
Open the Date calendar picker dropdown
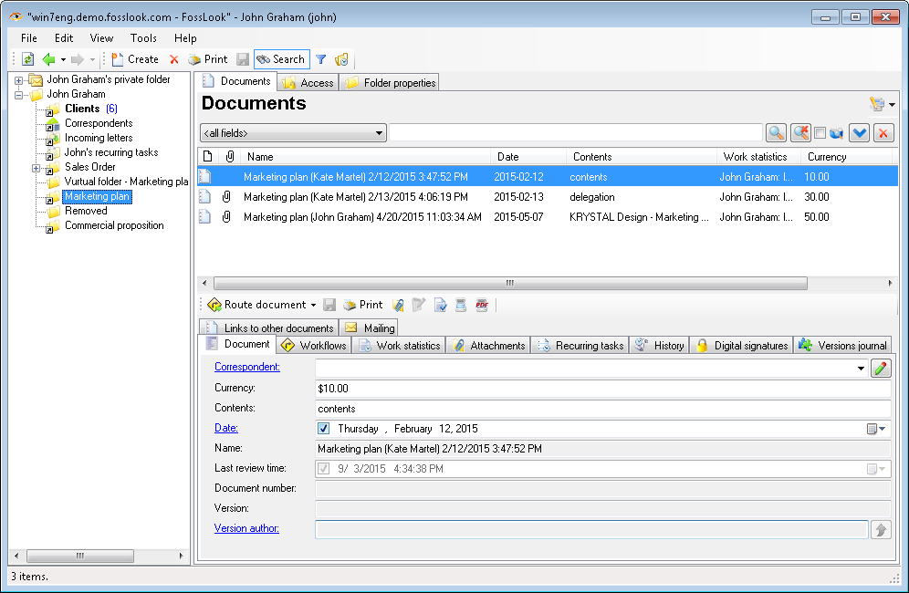(875, 429)
